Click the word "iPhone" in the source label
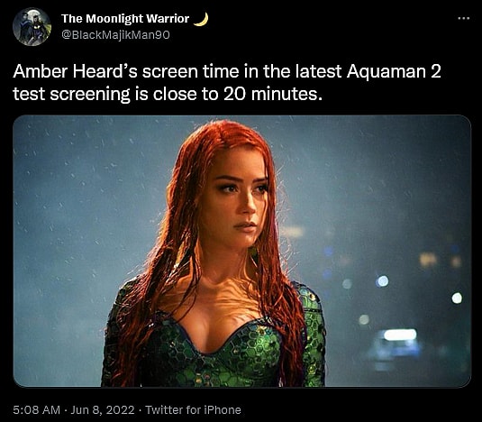 (223, 409)
